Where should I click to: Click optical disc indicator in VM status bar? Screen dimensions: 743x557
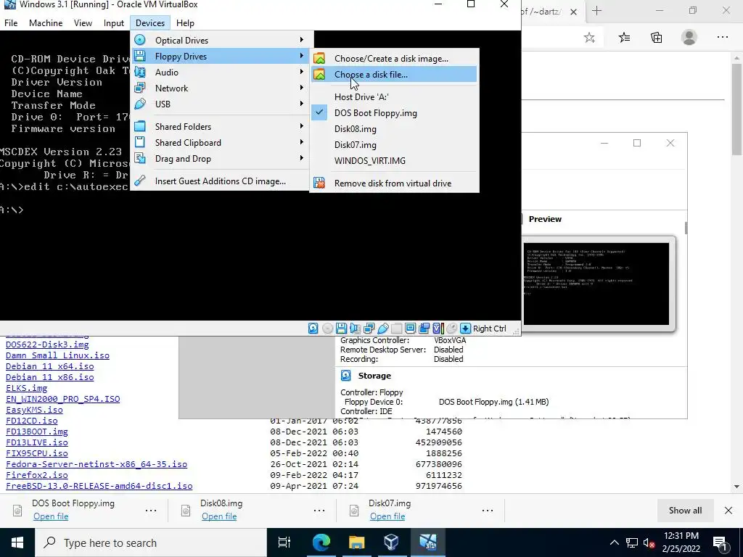click(327, 329)
